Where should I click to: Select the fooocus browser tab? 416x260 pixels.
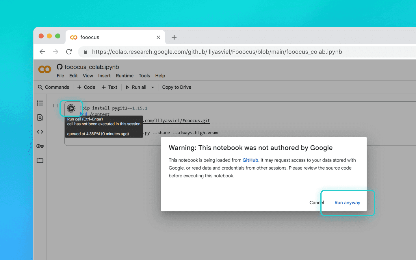tap(115, 37)
